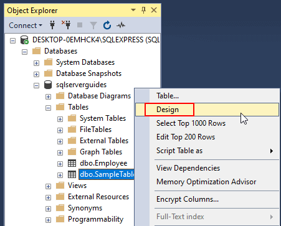Click the Synonyms folder icon
The image size is (281, 226).
click(60, 208)
